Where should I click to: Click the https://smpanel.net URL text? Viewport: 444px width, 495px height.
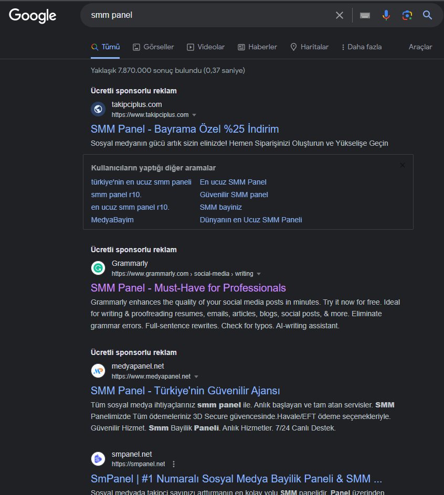139,464
